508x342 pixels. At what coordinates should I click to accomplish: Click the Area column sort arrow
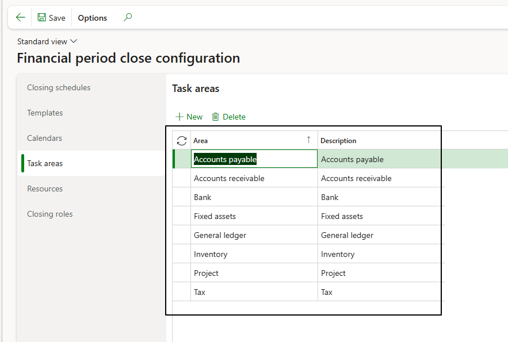pos(308,140)
